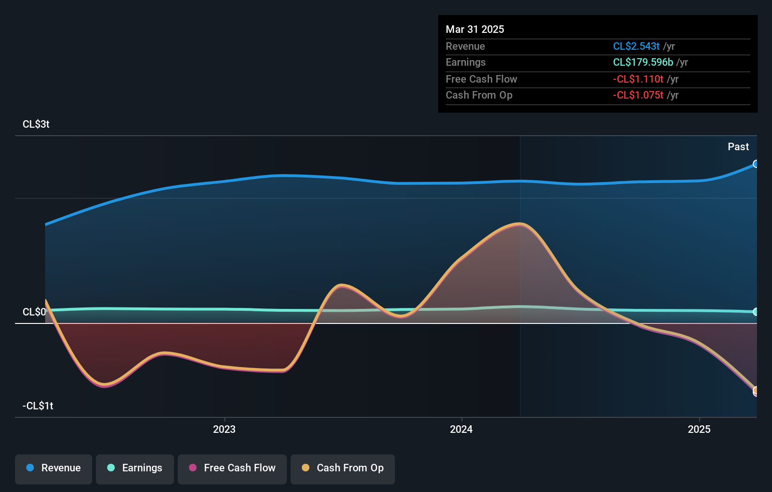The width and height of the screenshot is (772, 492).
Task: Toggle the Free Cash Flow legend button
Action: (232, 469)
